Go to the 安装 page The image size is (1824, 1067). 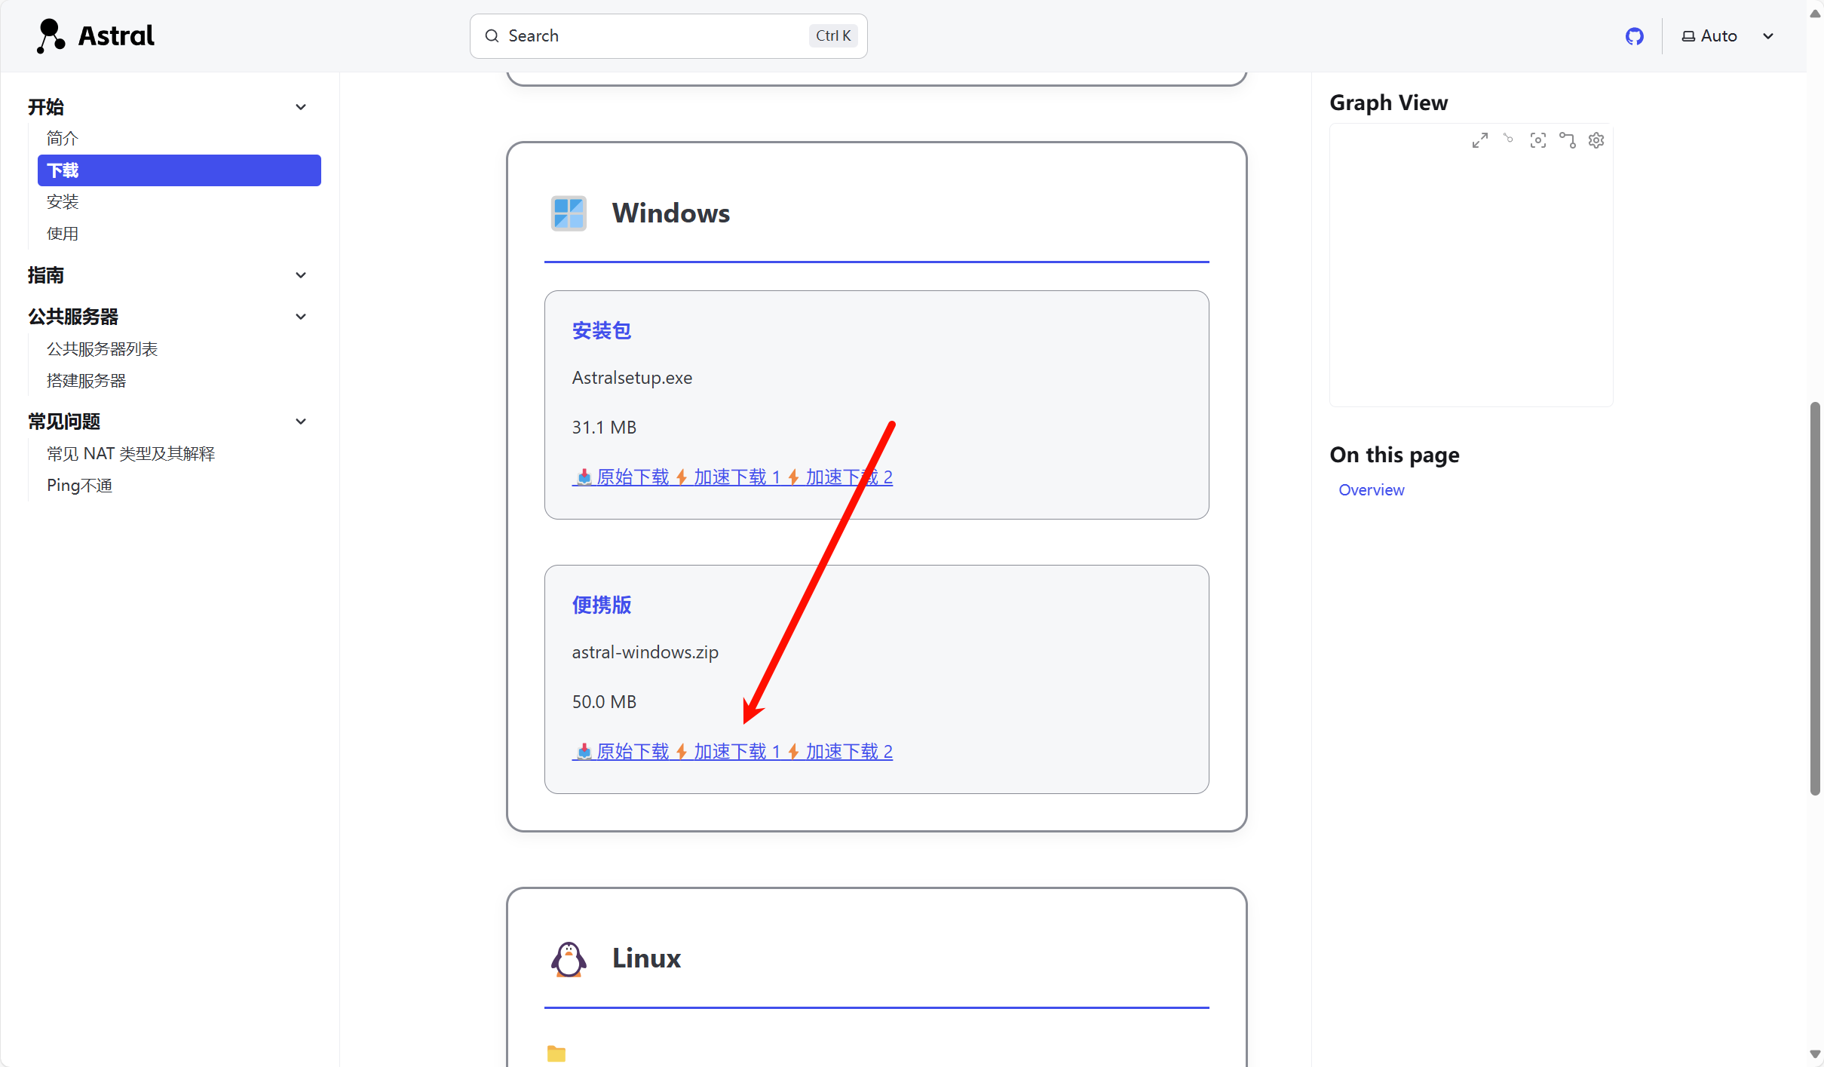63,202
